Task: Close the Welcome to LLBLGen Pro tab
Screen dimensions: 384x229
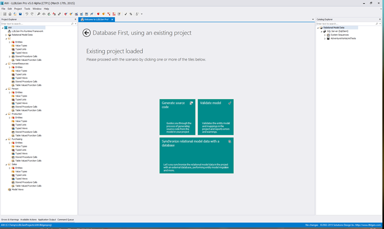Action: [x=112, y=19]
